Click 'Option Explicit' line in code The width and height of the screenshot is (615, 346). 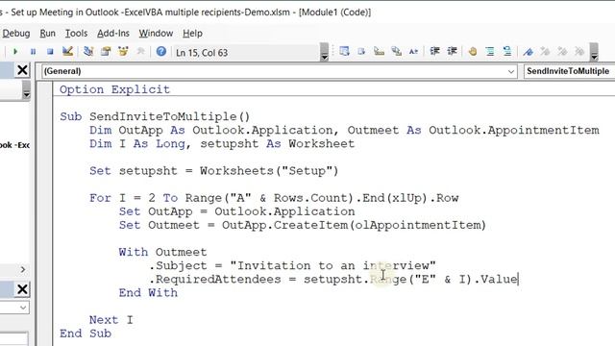coord(114,89)
